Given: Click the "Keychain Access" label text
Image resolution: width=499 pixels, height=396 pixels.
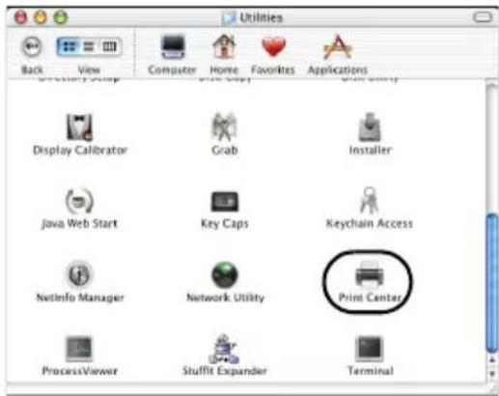Looking at the screenshot, I should tap(370, 223).
